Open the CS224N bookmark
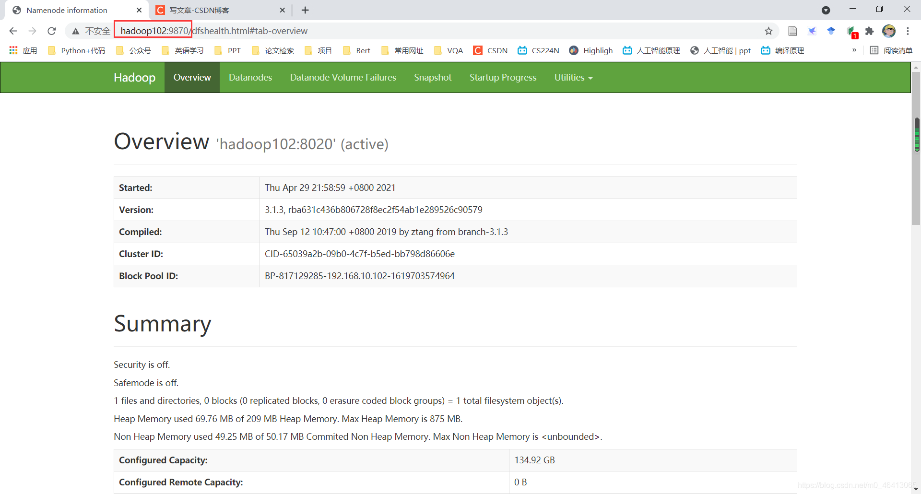This screenshot has width=921, height=494. pyautogui.click(x=538, y=50)
